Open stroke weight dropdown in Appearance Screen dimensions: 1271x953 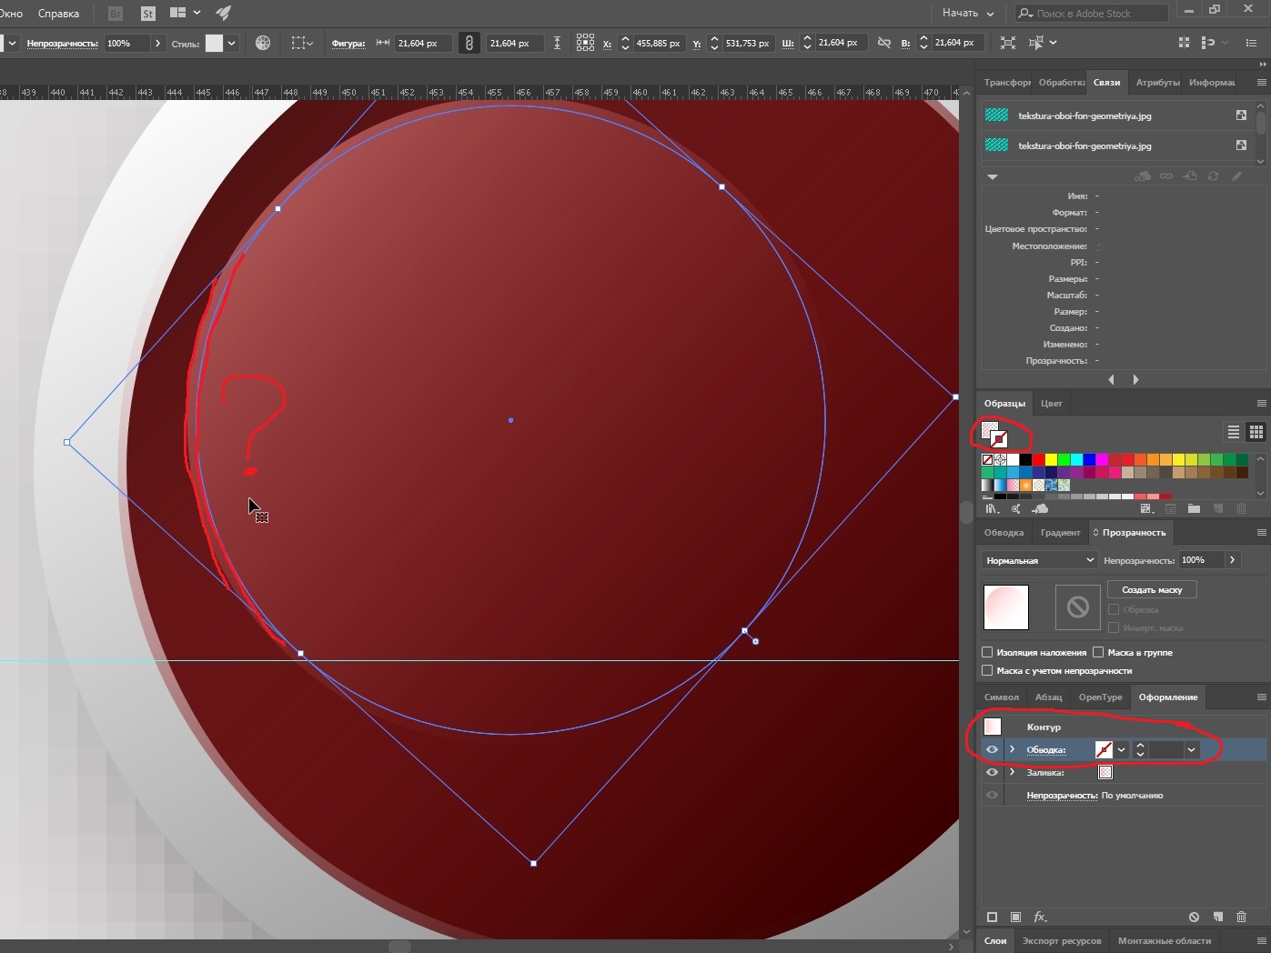click(x=1191, y=749)
